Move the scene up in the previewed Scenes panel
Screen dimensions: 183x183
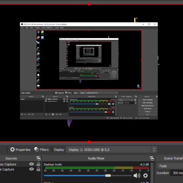(29, 114)
